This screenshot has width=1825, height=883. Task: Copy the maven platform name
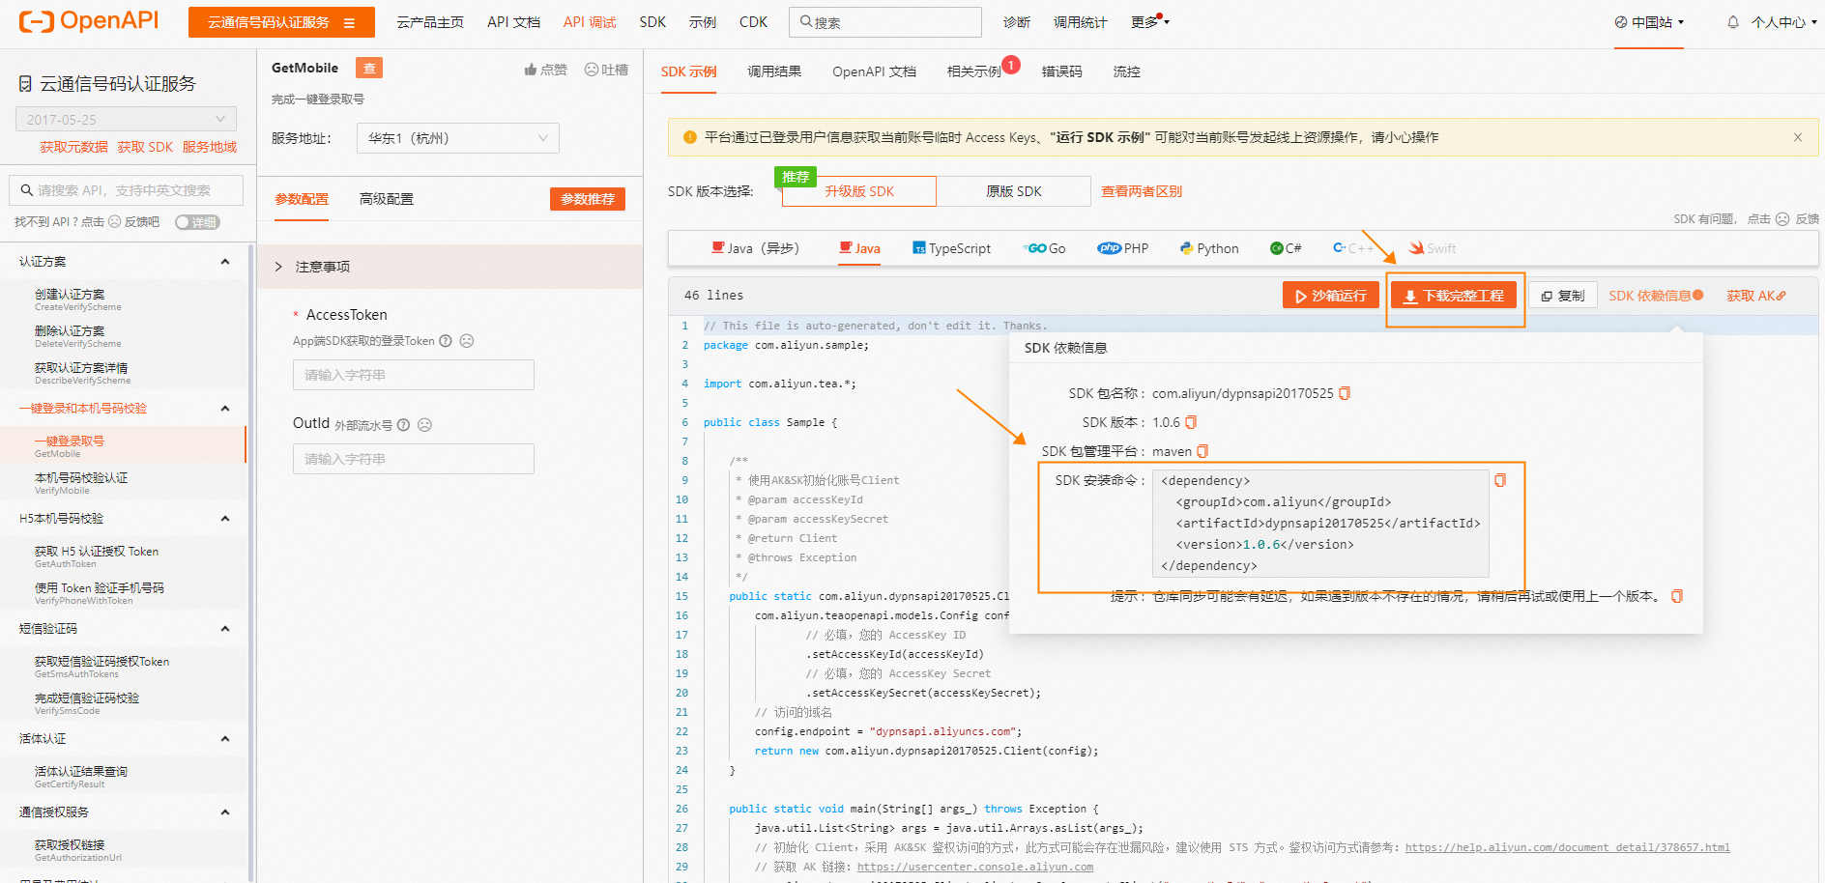point(1202,451)
